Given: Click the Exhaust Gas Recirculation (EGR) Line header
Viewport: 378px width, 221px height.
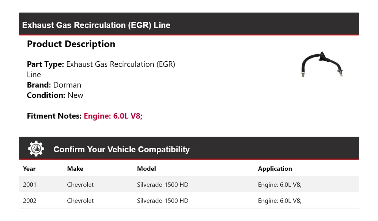Looking at the screenshot, I should tap(96, 25).
